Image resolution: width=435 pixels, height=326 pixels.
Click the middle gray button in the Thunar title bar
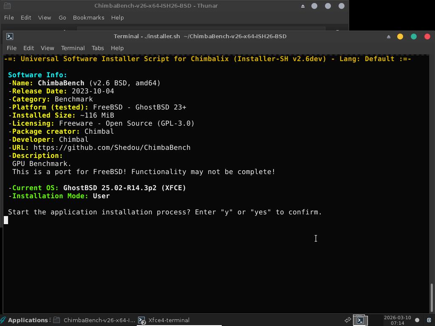(x=328, y=6)
